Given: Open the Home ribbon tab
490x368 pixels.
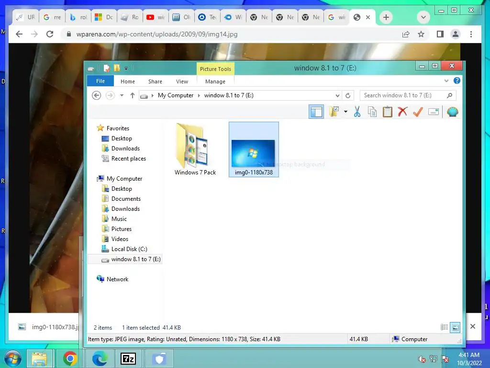Looking at the screenshot, I should [127, 81].
